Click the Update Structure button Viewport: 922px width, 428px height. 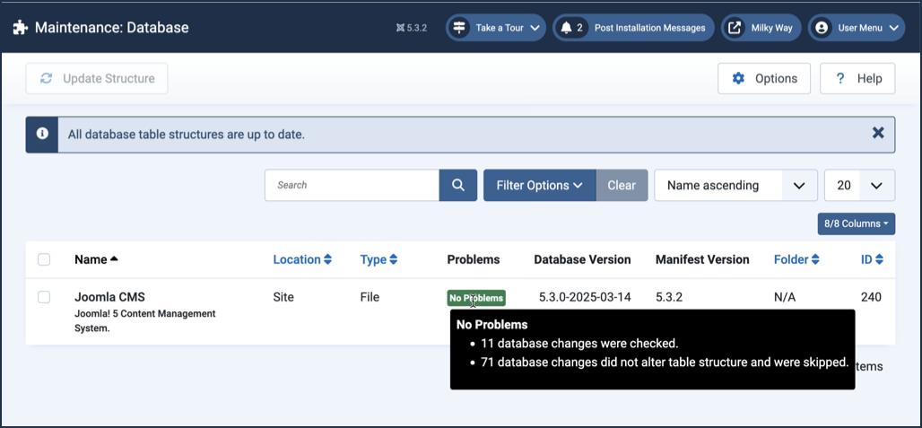97,79
